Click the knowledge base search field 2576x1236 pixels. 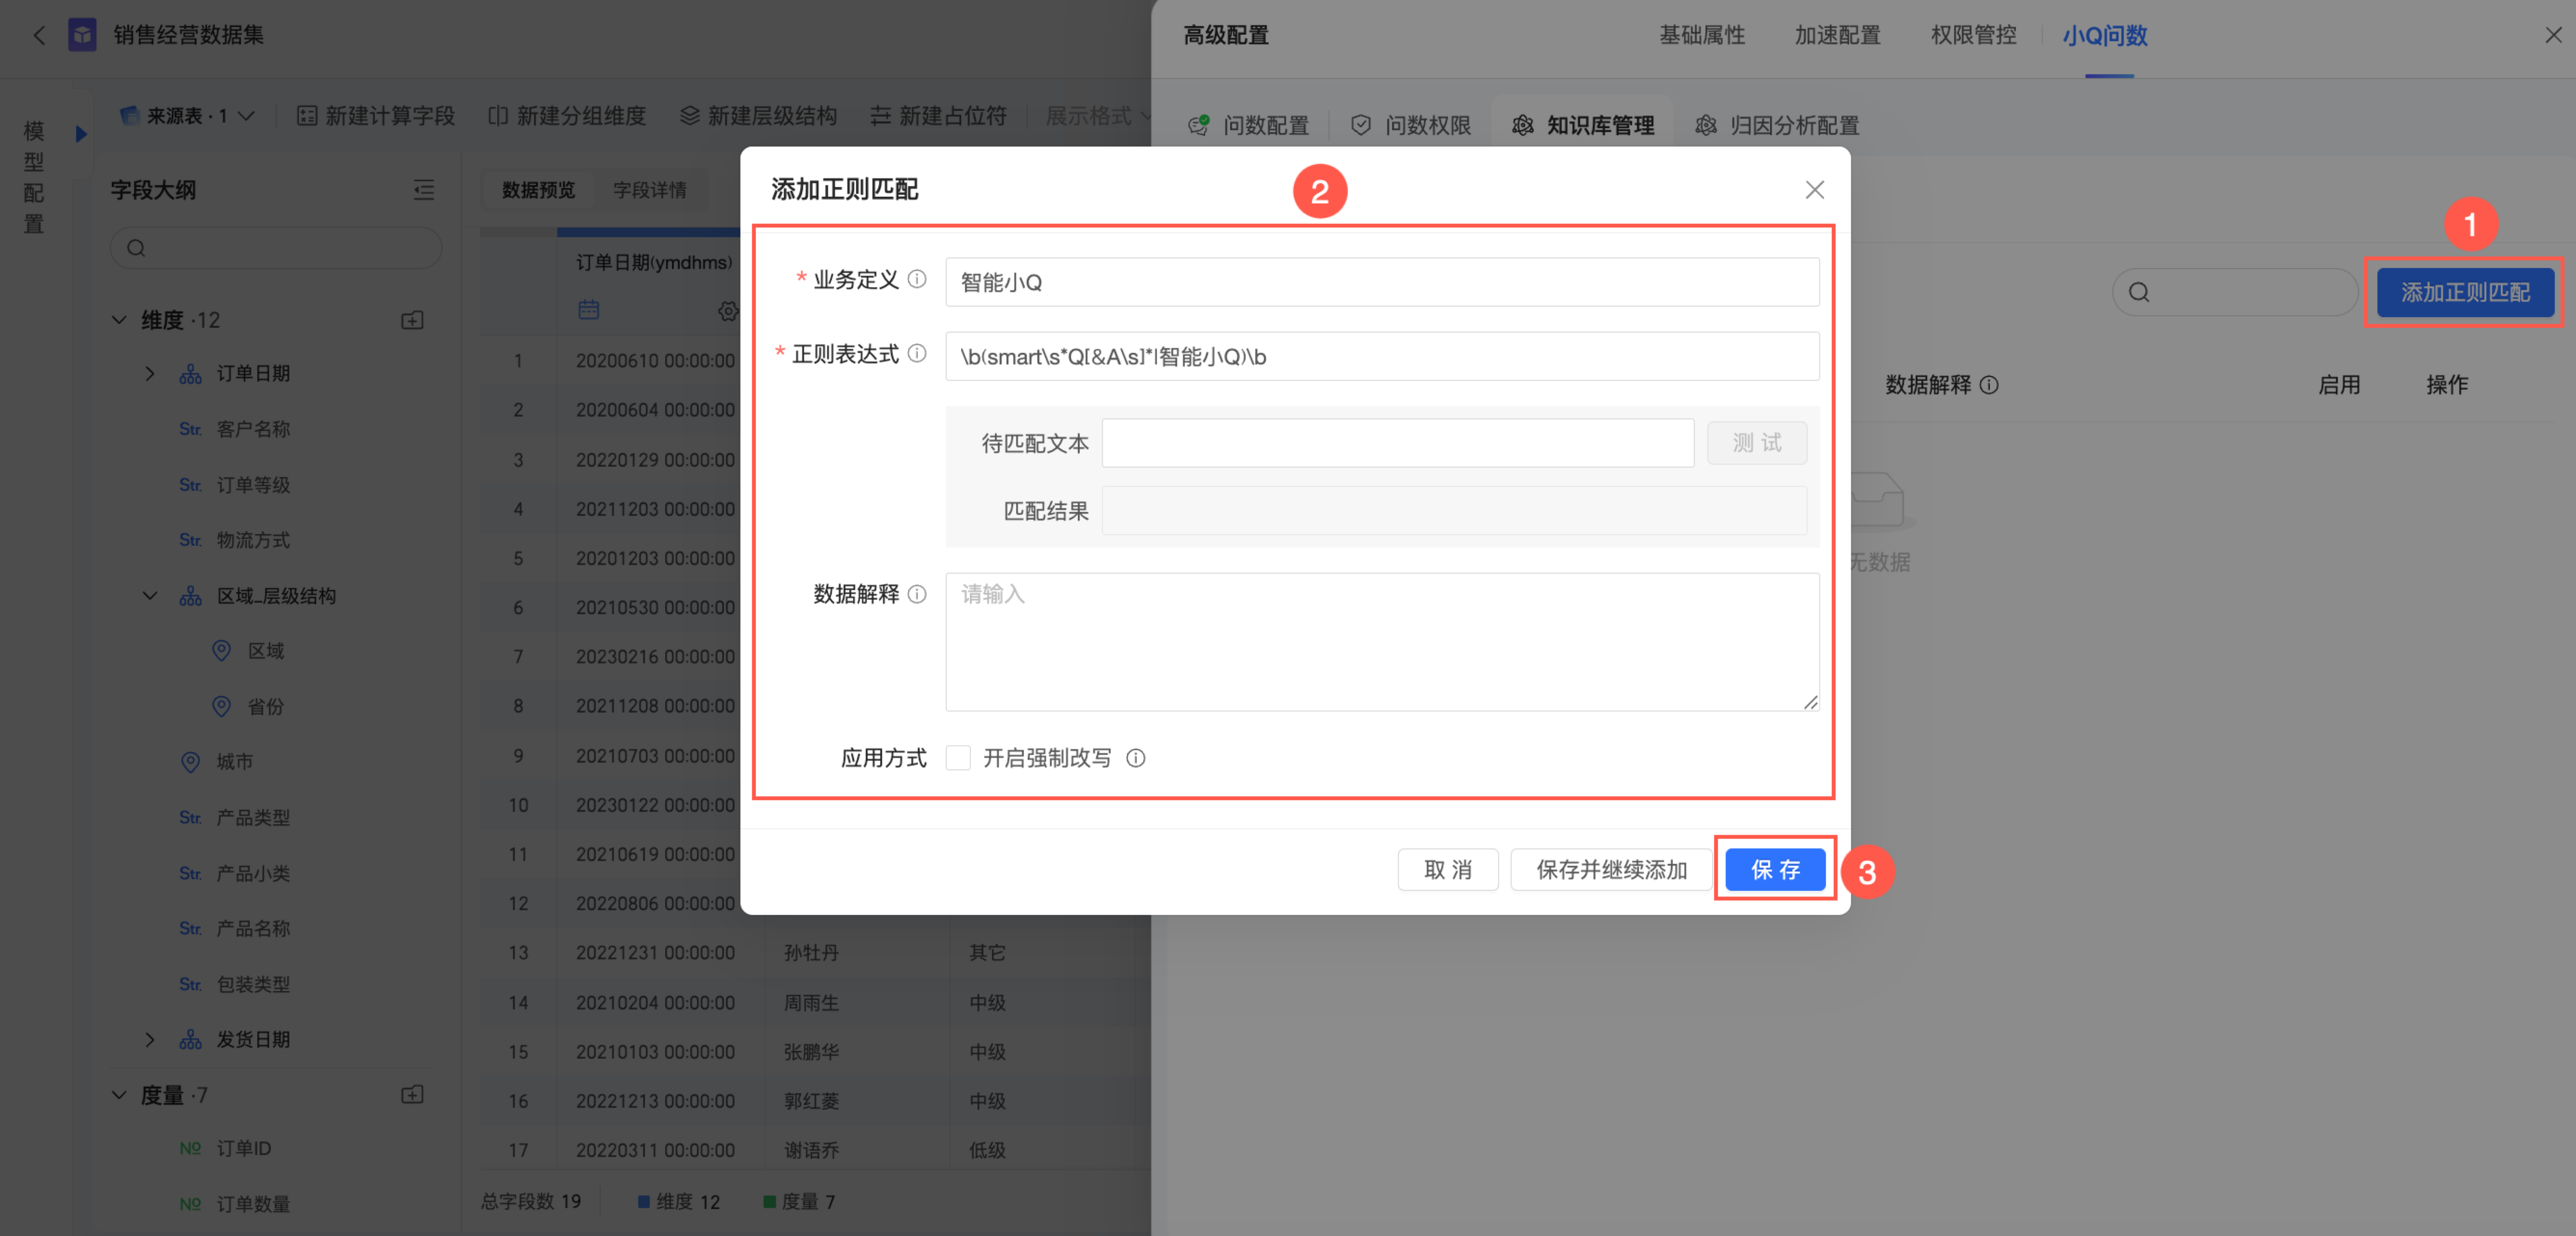[x=2235, y=293]
